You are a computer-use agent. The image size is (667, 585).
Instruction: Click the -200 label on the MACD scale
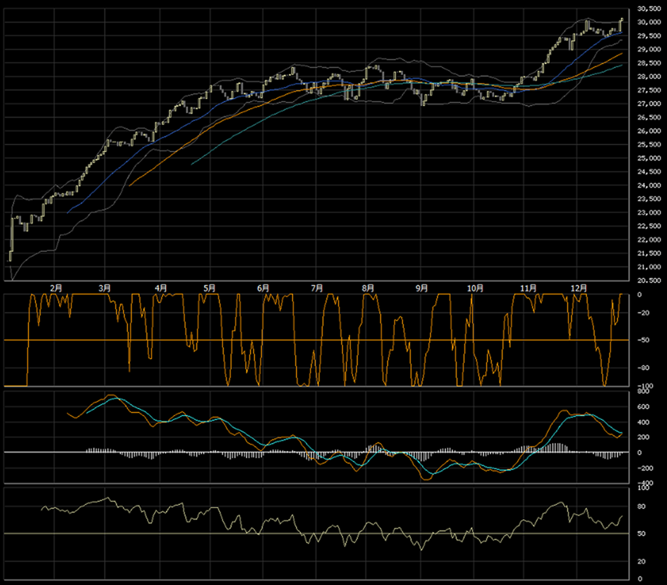tap(645, 468)
